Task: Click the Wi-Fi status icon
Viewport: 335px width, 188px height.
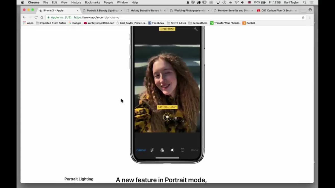Action: pyautogui.click(x=237, y=3)
